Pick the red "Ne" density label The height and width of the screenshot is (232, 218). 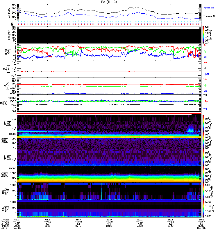click(x=205, y=62)
